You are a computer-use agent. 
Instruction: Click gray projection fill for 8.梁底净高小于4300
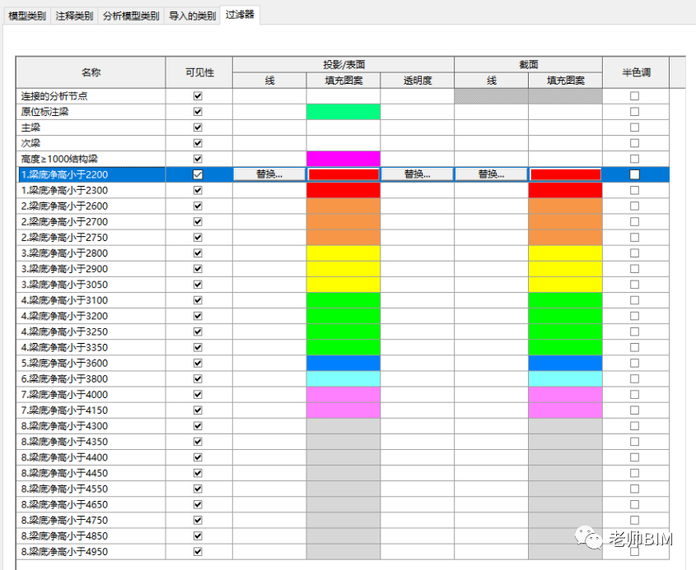343,426
